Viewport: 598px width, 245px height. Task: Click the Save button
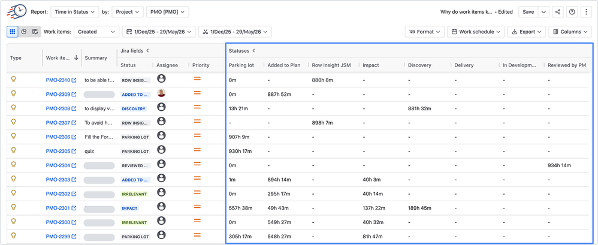coord(528,12)
